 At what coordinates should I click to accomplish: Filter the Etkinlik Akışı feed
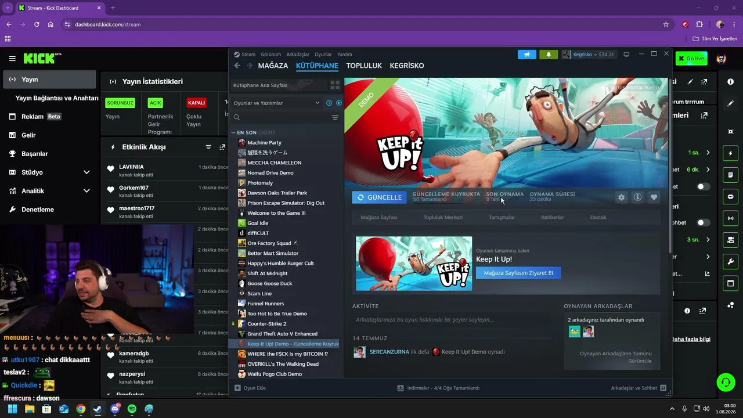[208, 147]
